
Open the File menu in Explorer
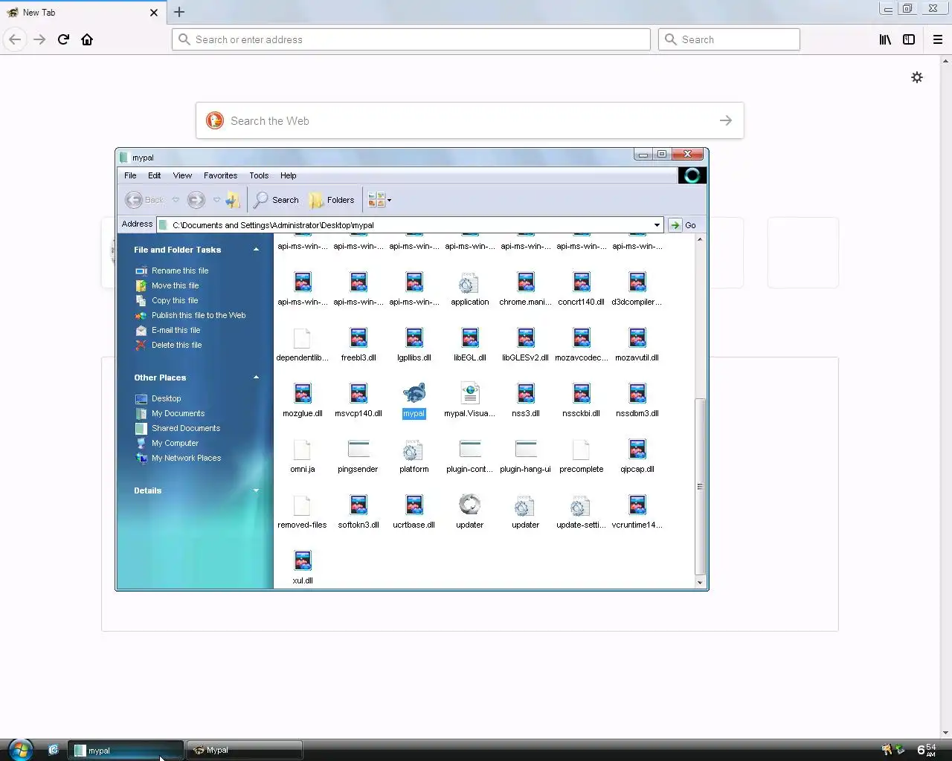coord(130,175)
